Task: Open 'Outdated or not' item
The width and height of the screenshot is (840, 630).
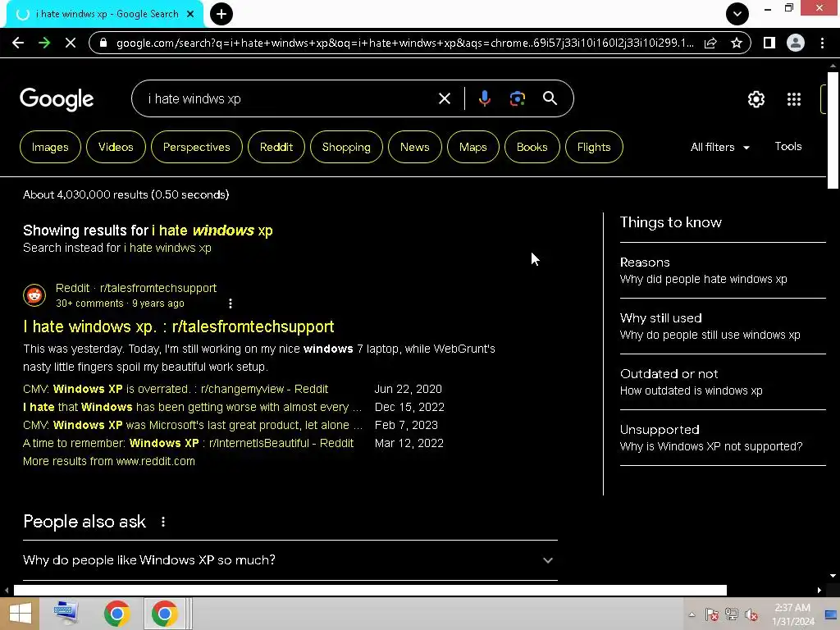Action: [723, 382]
